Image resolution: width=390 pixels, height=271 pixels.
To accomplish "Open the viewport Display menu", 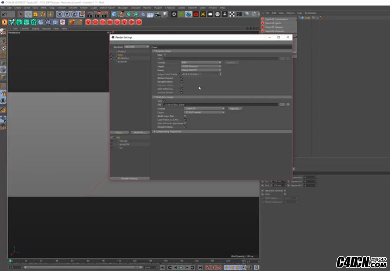I will pyautogui.click(x=36, y=28).
